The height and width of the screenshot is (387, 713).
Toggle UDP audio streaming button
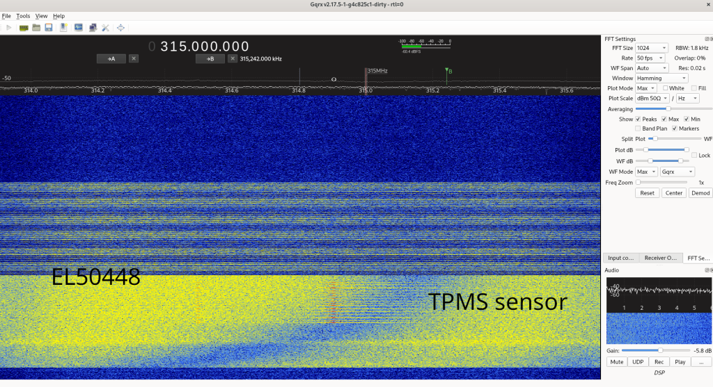pyautogui.click(x=638, y=361)
